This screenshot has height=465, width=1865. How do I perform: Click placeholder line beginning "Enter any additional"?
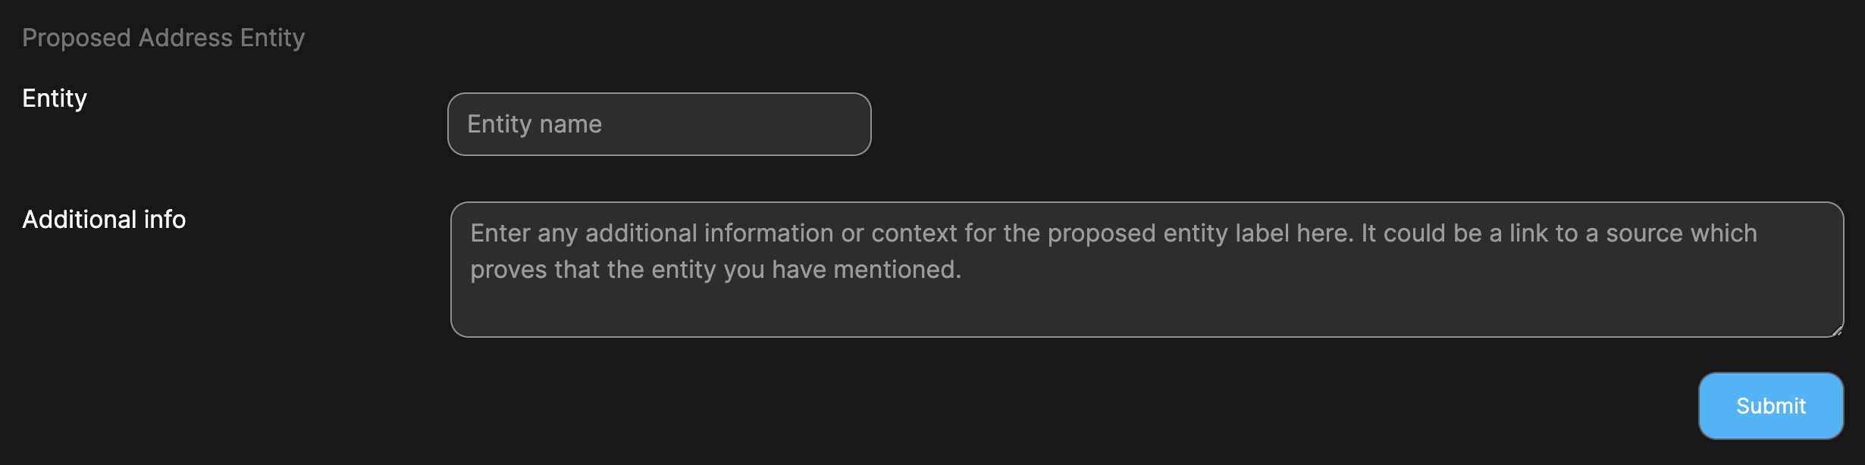(x=1114, y=233)
